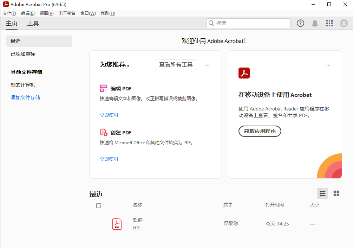The image size is (353, 248).
Task: Sort by the 共享 column header
Action: tap(228, 205)
